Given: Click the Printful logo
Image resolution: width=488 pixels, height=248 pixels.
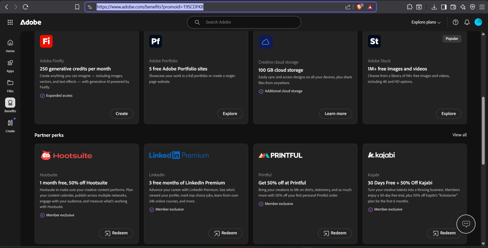Looking at the screenshot, I should point(280,155).
